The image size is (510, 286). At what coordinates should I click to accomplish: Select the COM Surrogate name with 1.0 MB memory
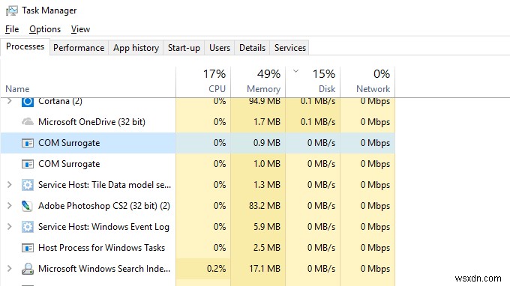(69, 164)
